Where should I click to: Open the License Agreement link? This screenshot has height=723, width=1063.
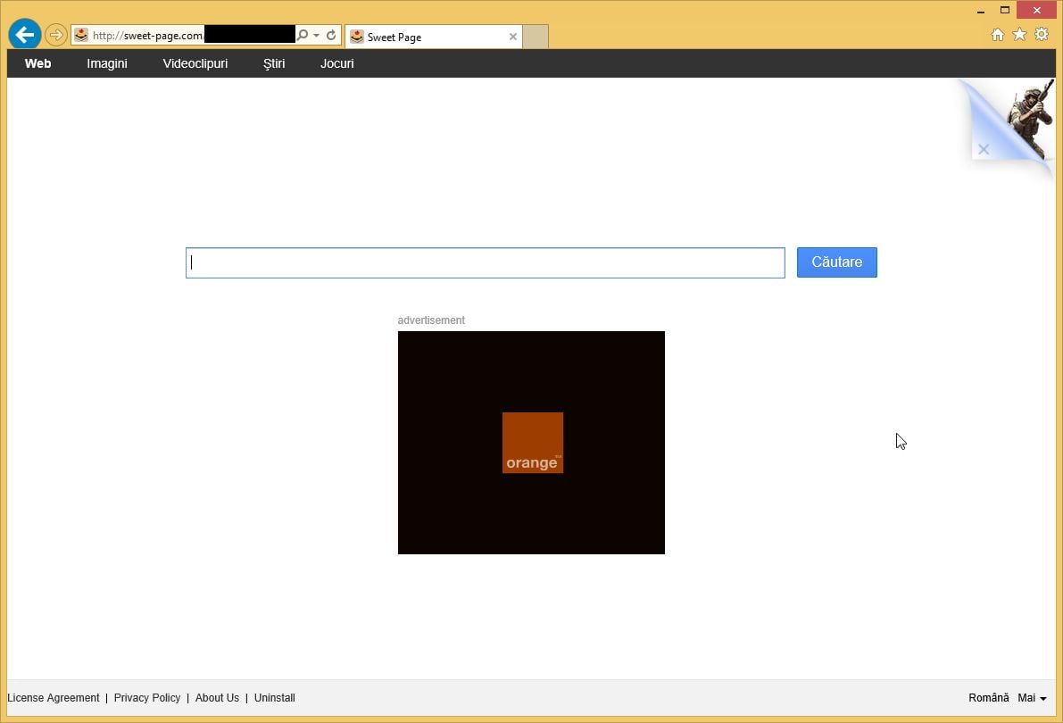point(53,698)
